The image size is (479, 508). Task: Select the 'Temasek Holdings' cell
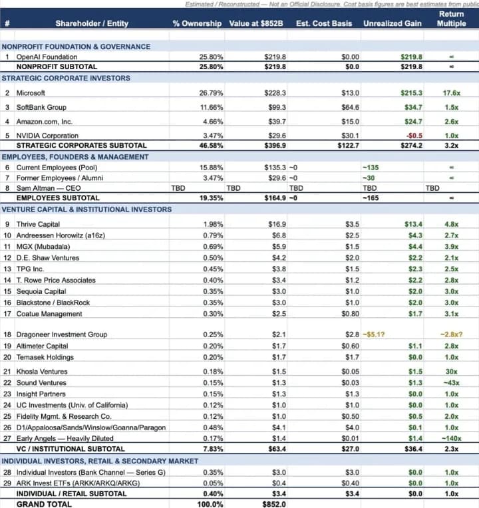[45, 357]
